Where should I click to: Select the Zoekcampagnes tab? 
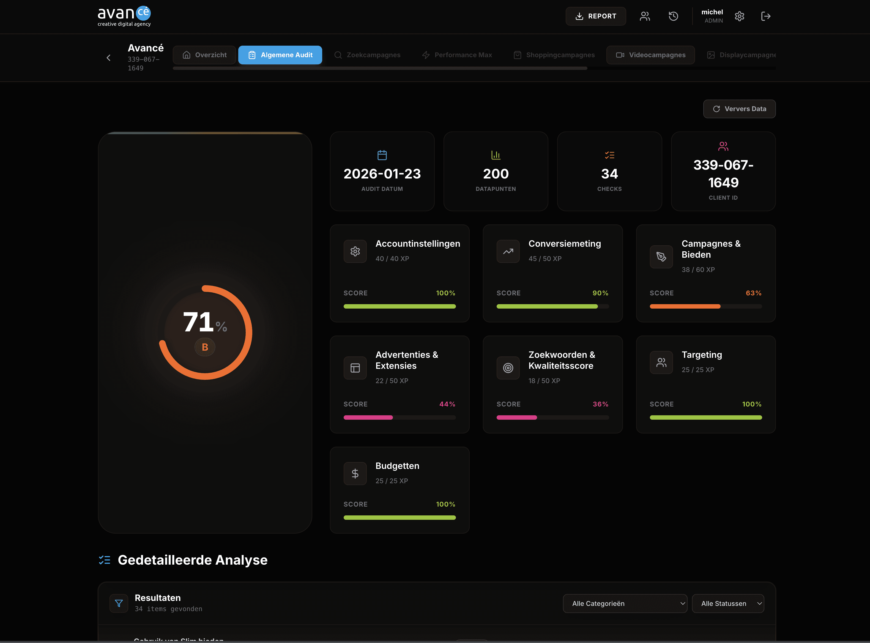[367, 55]
